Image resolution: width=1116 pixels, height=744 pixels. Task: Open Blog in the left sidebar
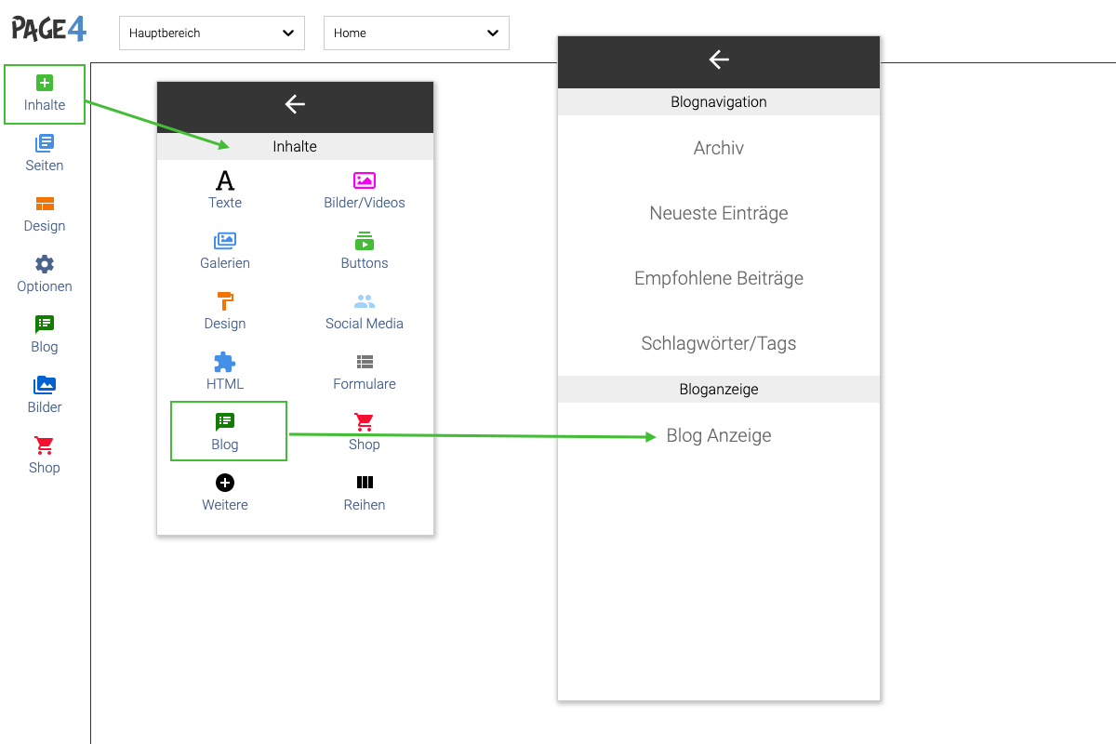[x=45, y=336]
